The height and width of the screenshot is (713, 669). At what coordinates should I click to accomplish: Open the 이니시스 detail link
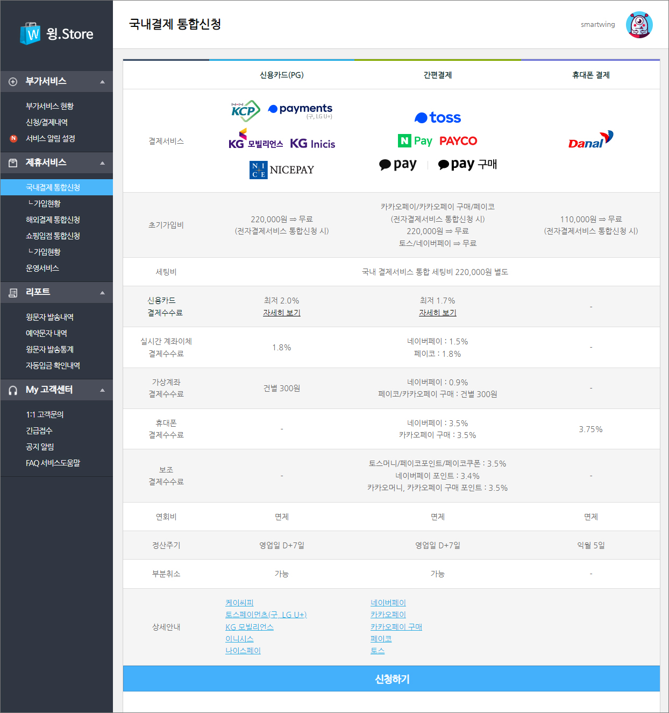(x=239, y=639)
